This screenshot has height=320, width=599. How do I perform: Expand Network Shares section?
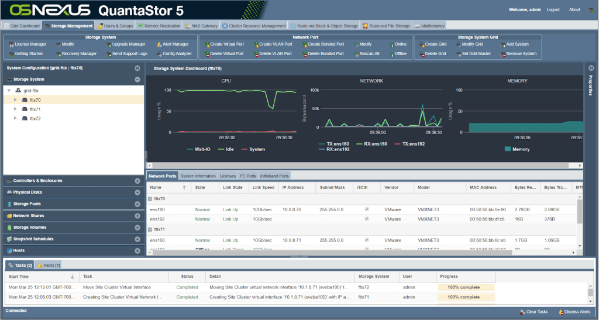coord(137,216)
